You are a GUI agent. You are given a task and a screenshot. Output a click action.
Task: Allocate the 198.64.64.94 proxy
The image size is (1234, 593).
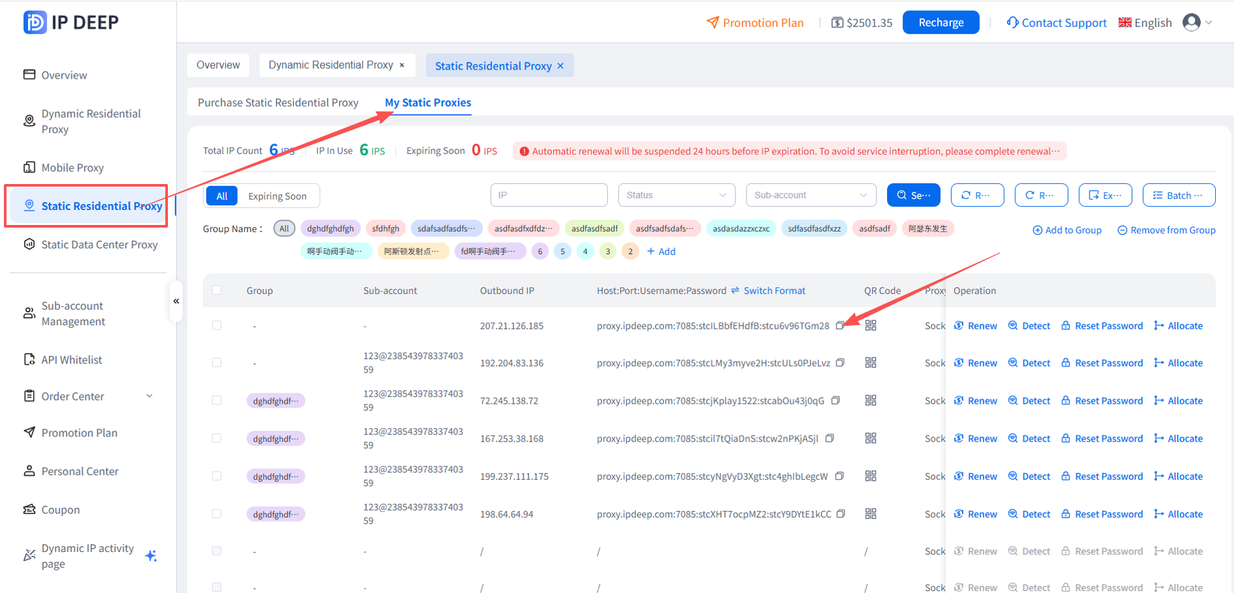(1178, 514)
